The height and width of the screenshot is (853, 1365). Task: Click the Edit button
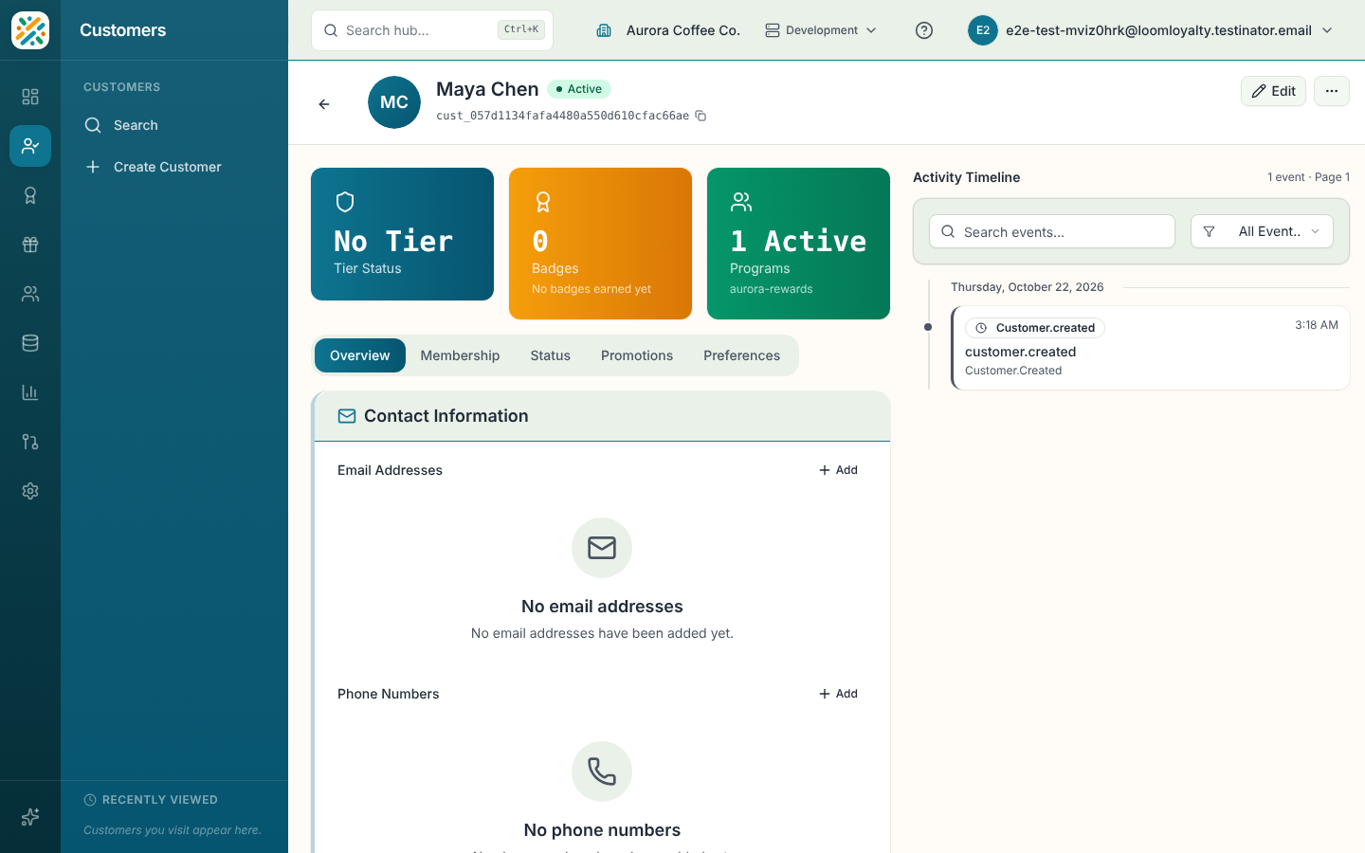pyautogui.click(x=1274, y=91)
